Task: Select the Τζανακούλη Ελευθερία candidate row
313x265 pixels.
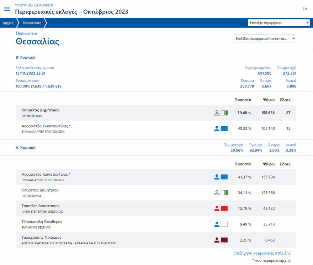Action: pyautogui.click(x=107, y=224)
